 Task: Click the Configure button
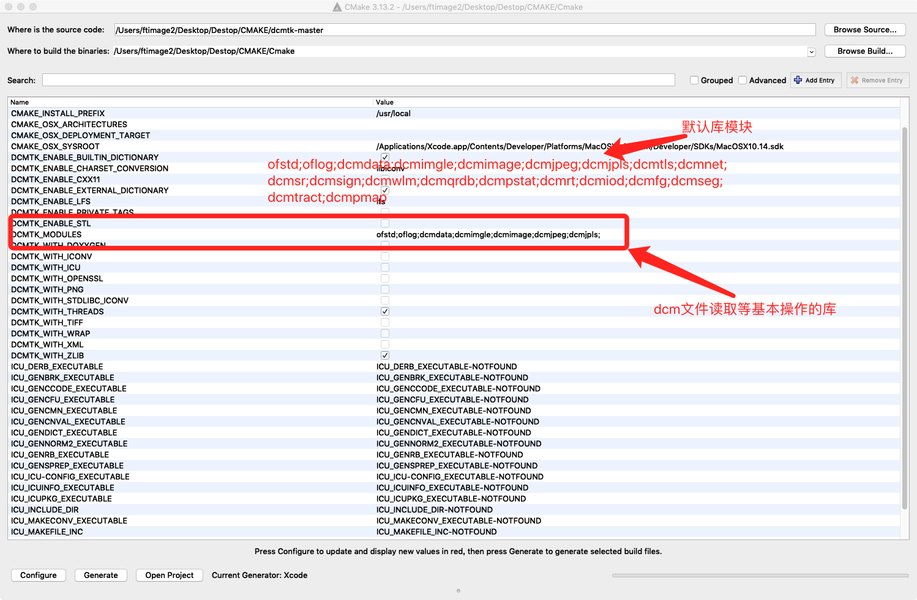(x=39, y=575)
